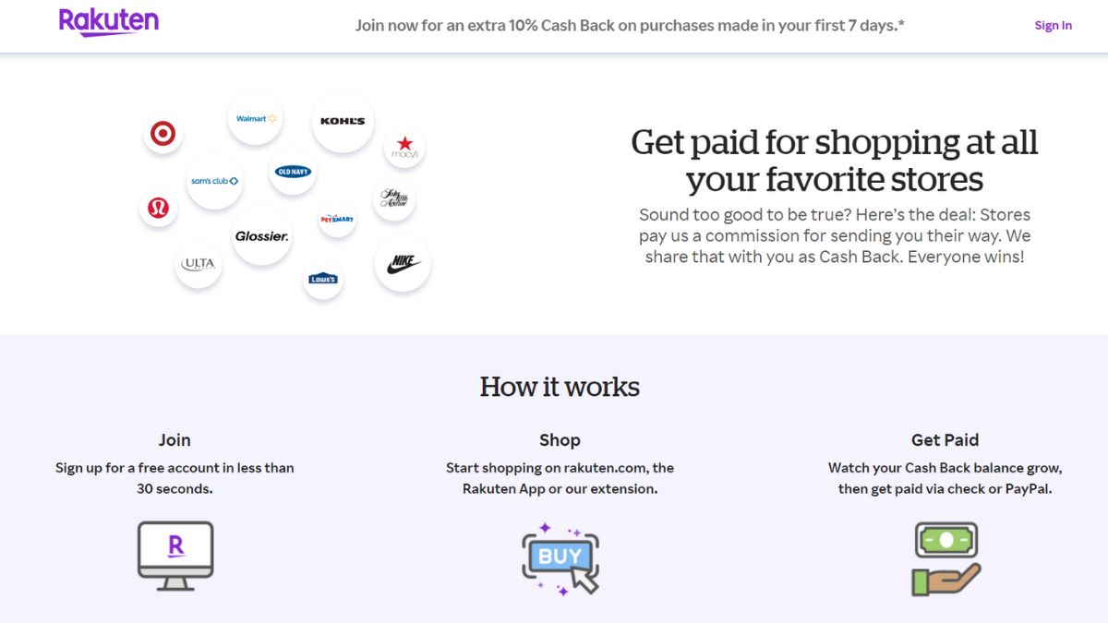Click the 10% Cash Back banner text
The width and height of the screenshot is (1108, 623).
point(630,25)
